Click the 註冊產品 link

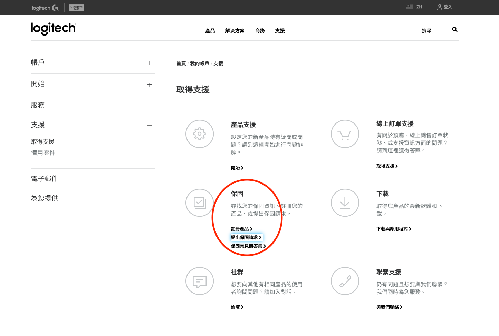[242, 229]
